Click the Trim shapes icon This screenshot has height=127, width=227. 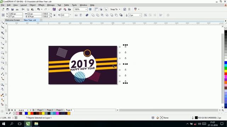tap(98, 15)
